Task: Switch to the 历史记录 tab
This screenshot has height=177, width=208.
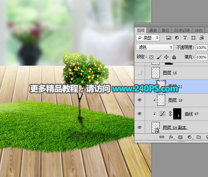Action: click(181, 30)
